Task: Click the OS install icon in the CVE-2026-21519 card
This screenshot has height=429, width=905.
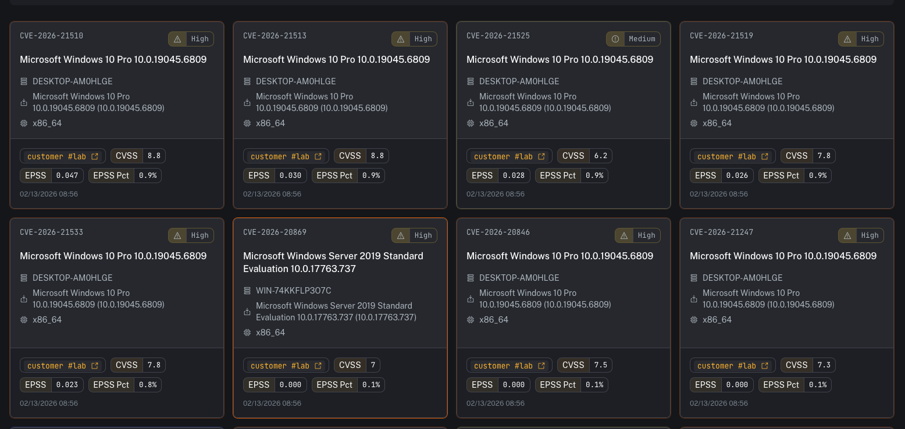Action: tap(694, 102)
